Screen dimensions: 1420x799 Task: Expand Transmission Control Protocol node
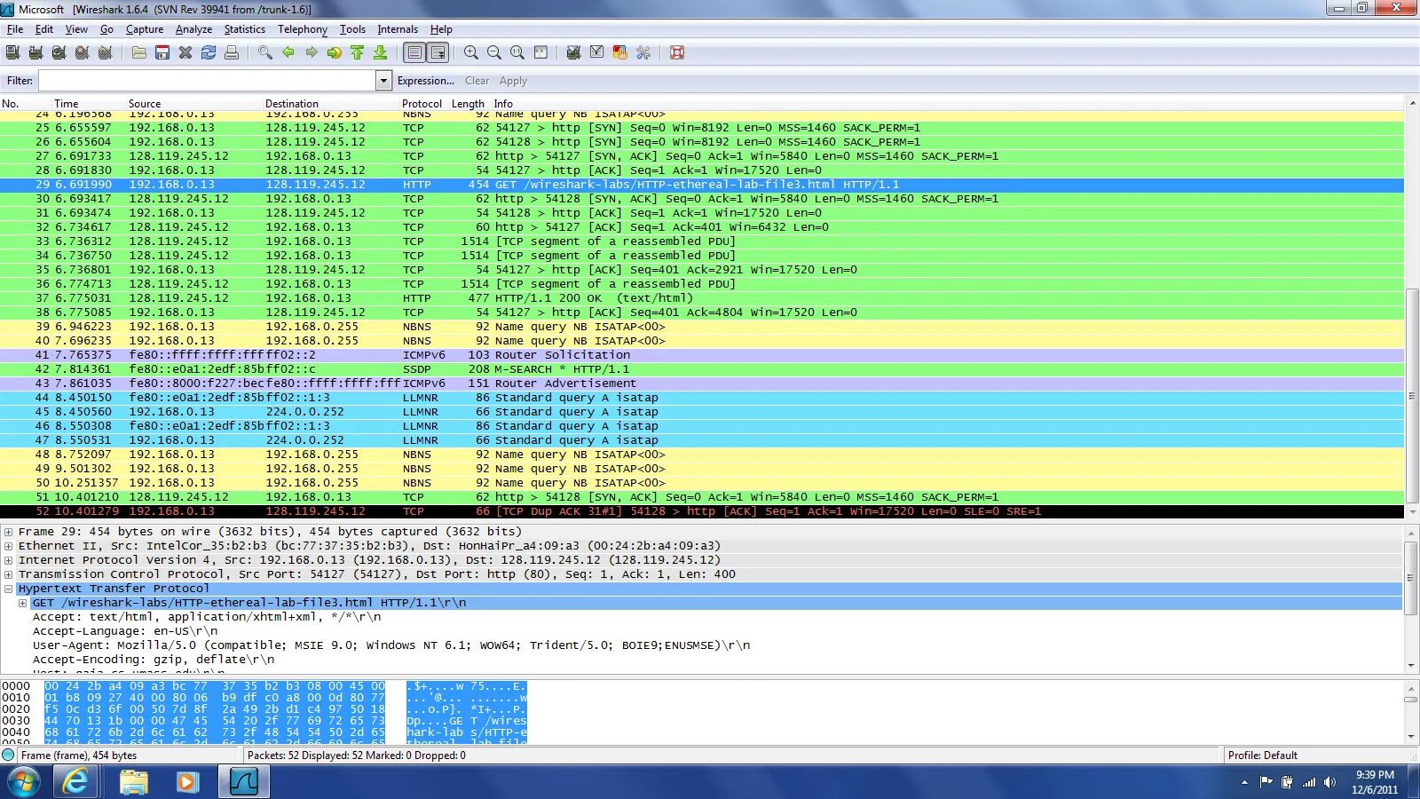coord(9,574)
